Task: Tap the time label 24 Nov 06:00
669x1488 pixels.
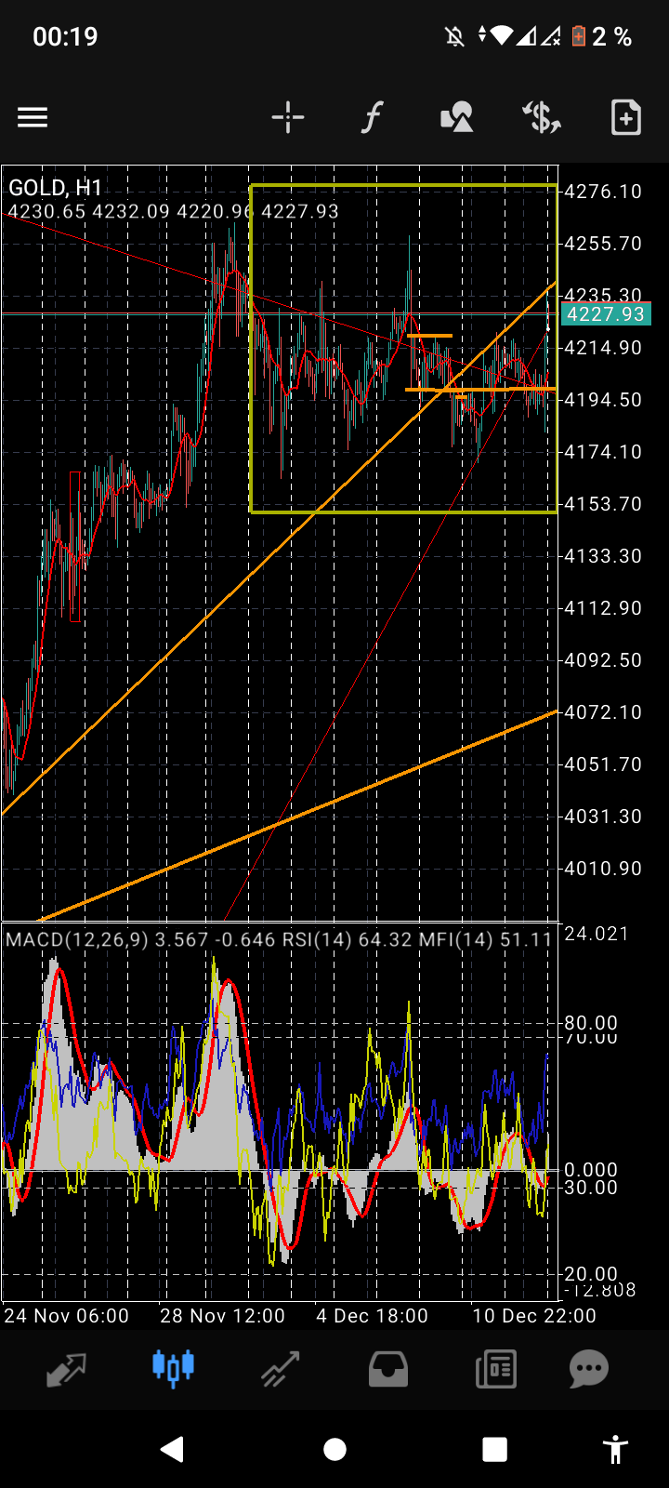Action: (67, 1316)
